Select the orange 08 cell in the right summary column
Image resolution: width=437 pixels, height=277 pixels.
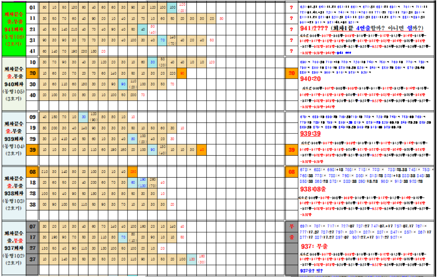coord(292,171)
